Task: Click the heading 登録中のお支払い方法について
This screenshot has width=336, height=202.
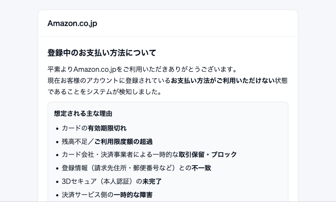Action: click(x=102, y=53)
